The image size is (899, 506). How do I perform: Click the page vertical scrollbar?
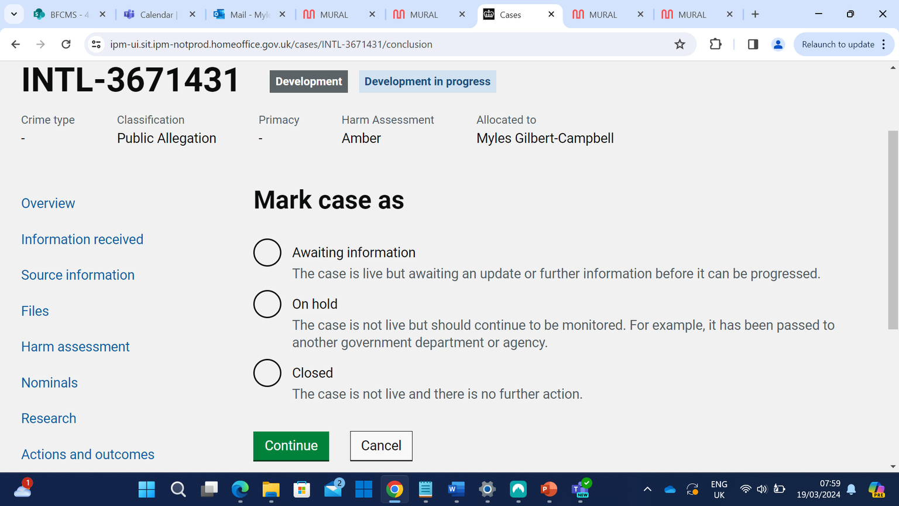coord(893,230)
